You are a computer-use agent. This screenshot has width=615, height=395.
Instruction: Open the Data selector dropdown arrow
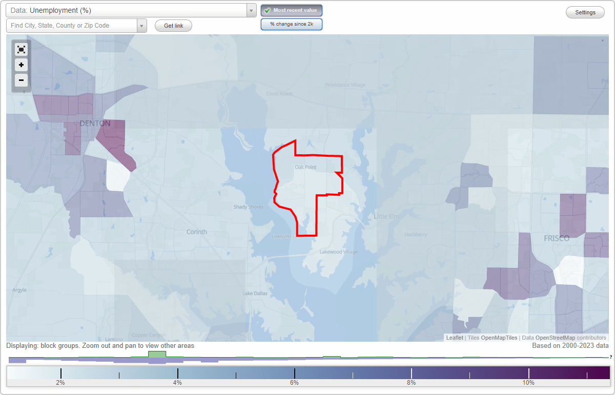coord(251,10)
